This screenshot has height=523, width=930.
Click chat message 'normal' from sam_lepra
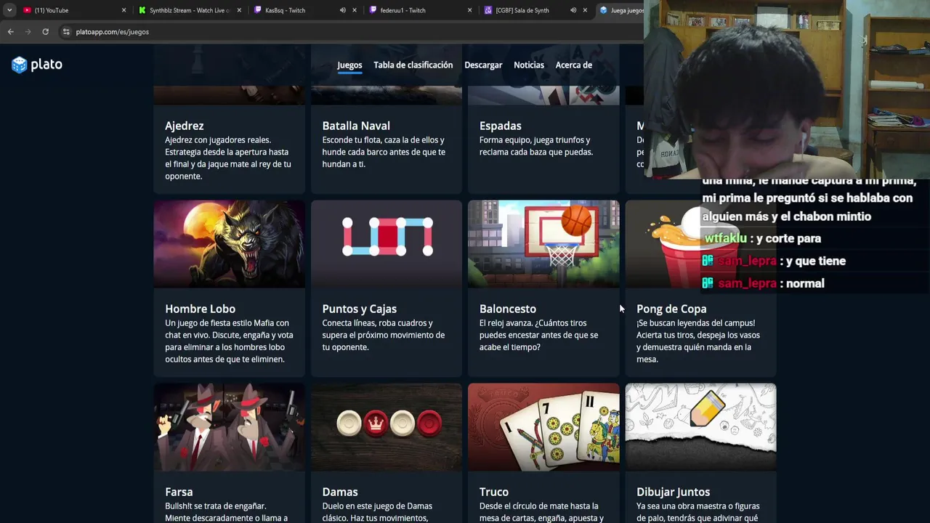click(x=805, y=283)
